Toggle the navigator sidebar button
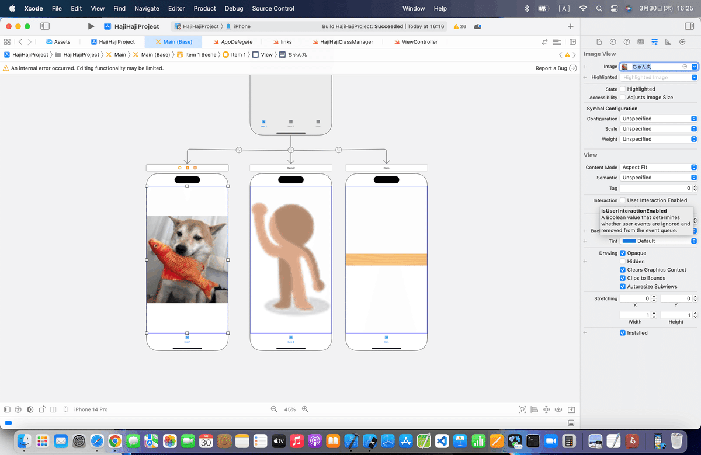 (45, 26)
